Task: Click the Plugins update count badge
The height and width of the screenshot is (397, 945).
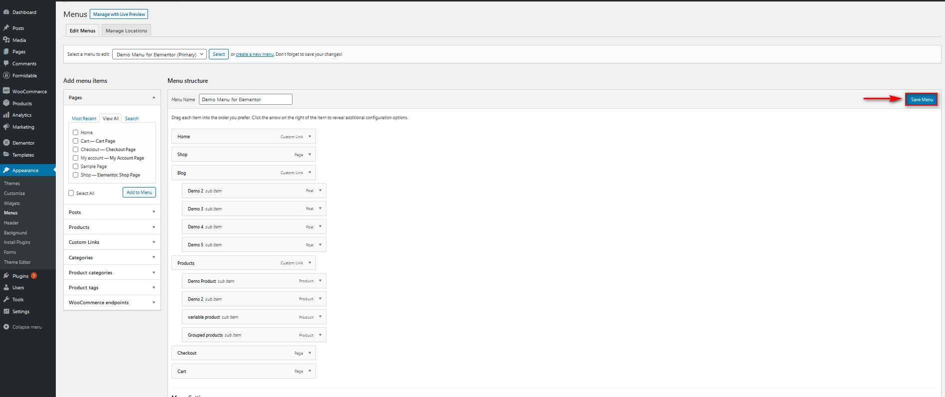Action: click(34, 276)
